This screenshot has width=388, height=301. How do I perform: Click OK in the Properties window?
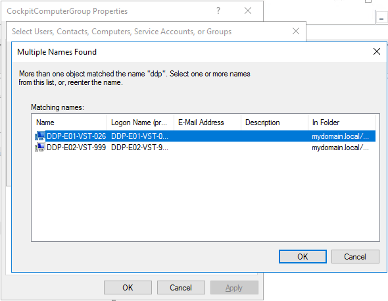tap(128, 287)
